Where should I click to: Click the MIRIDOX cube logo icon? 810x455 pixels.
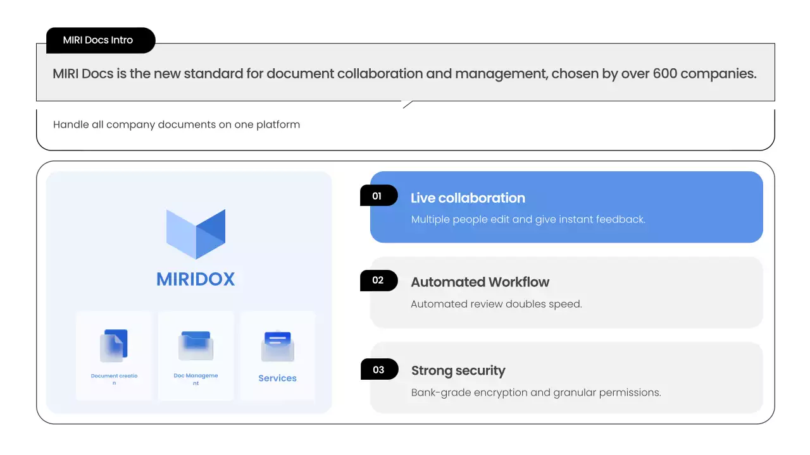[196, 234]
